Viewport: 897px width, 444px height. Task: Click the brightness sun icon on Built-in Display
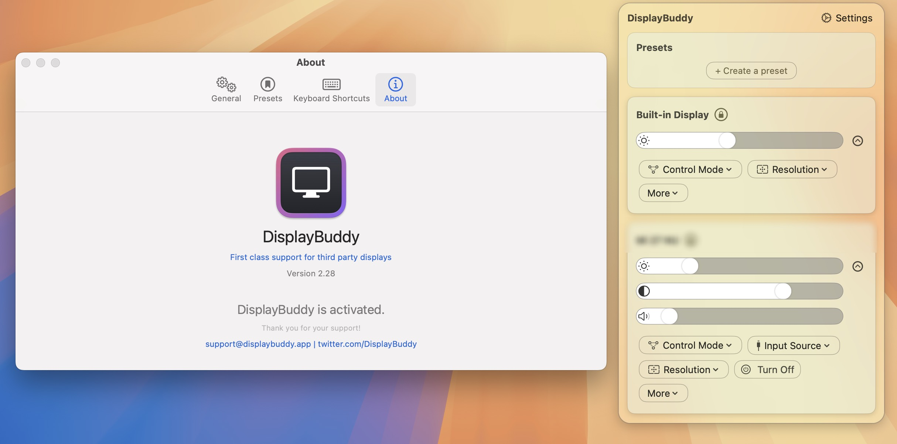644,140
